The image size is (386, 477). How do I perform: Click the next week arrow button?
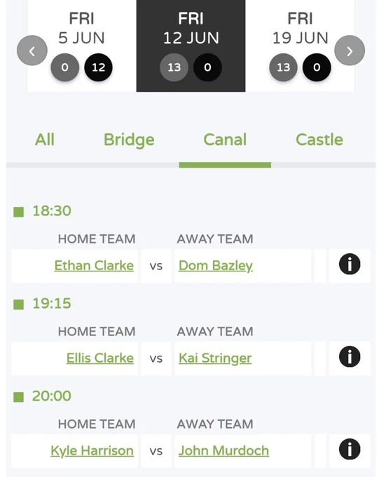(x=350, y=51)
